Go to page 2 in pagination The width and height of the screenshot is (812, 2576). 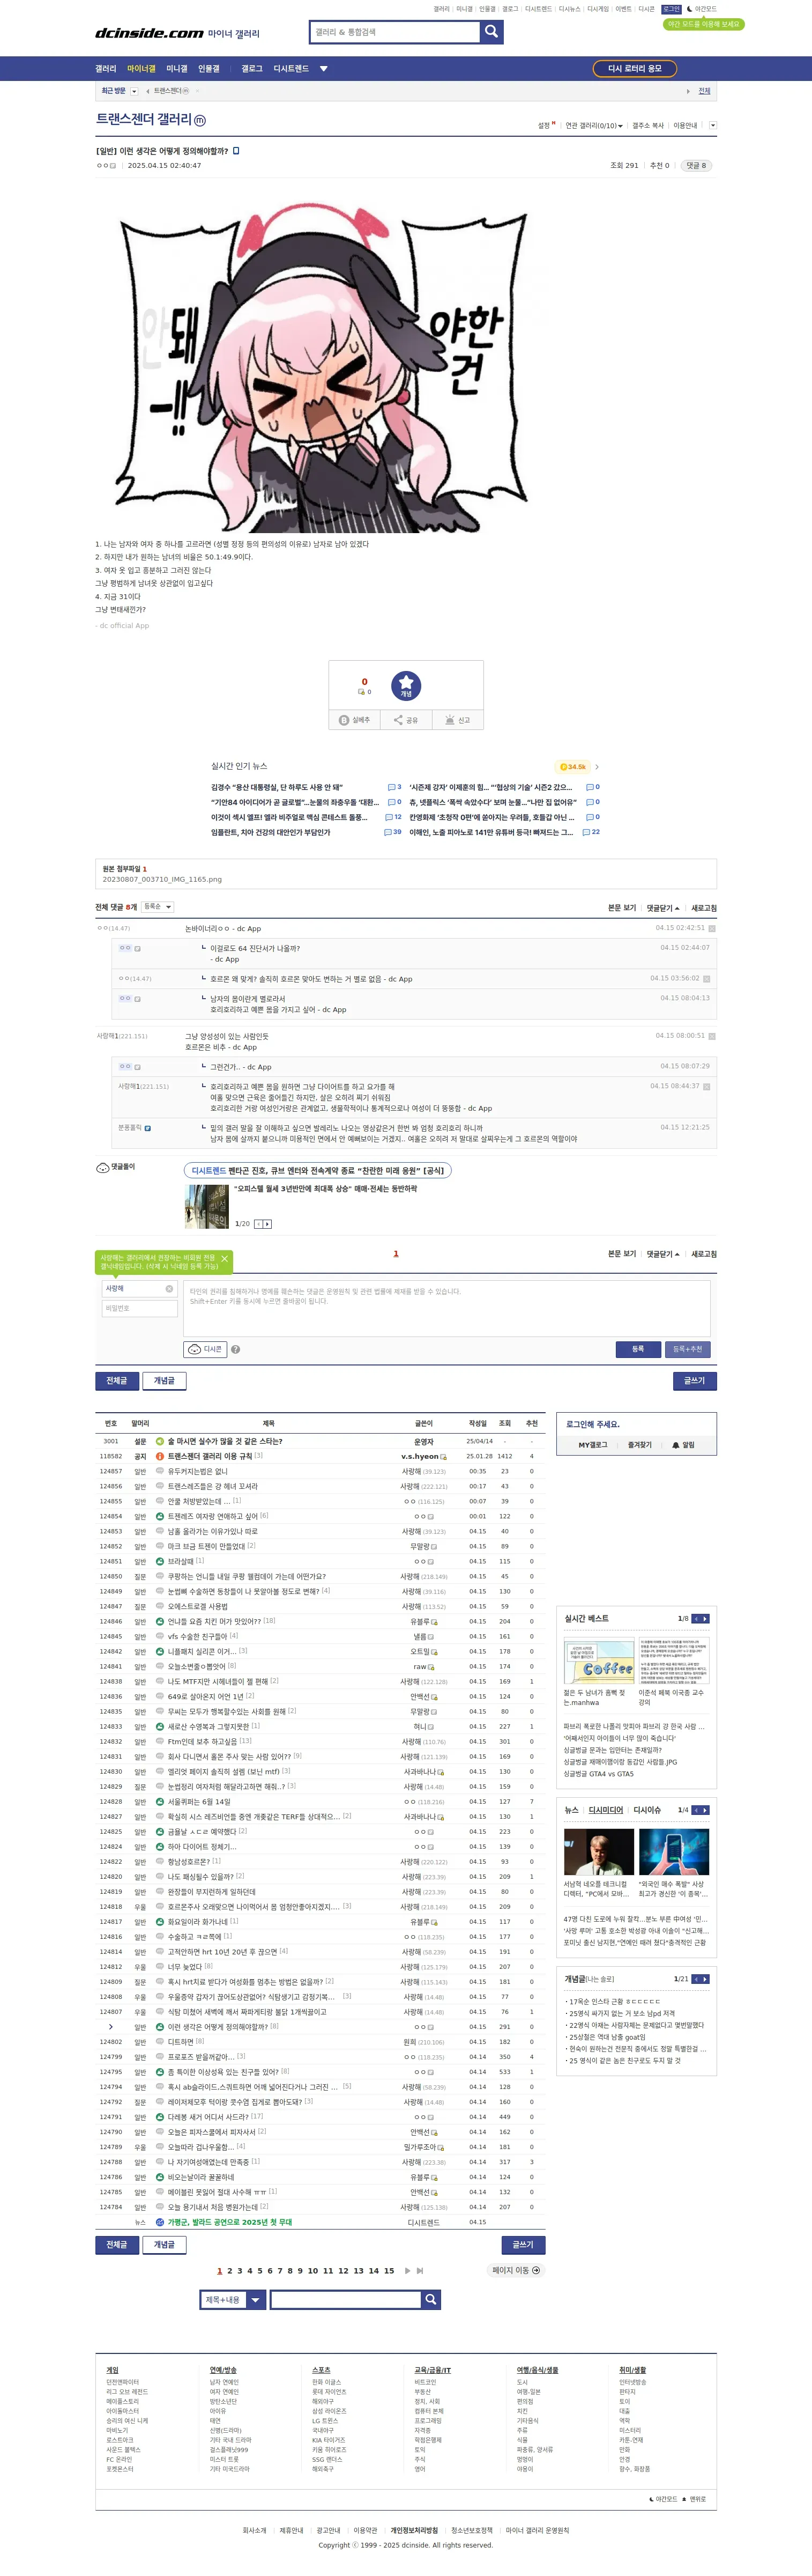[x=230, y=2270]
